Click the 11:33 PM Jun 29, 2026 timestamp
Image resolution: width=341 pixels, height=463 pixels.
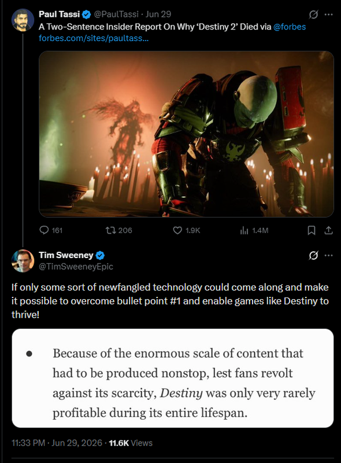point(57,443)
